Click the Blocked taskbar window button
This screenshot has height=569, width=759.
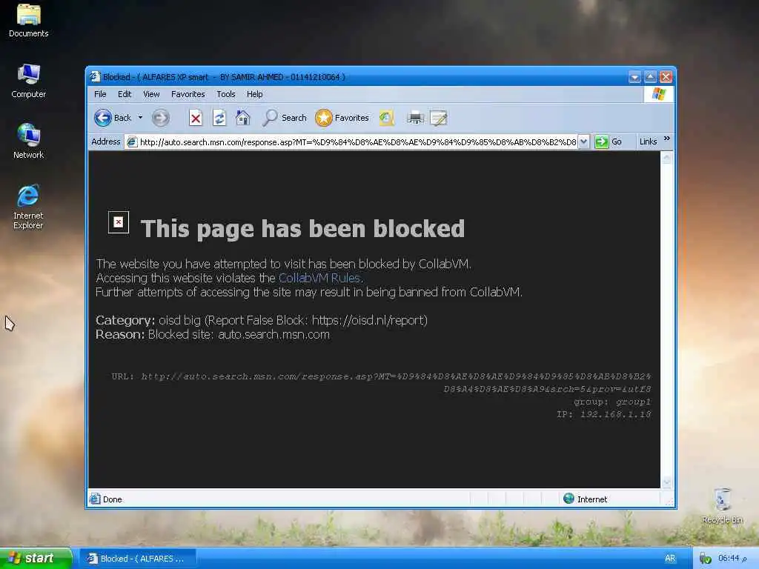(137, 559)
